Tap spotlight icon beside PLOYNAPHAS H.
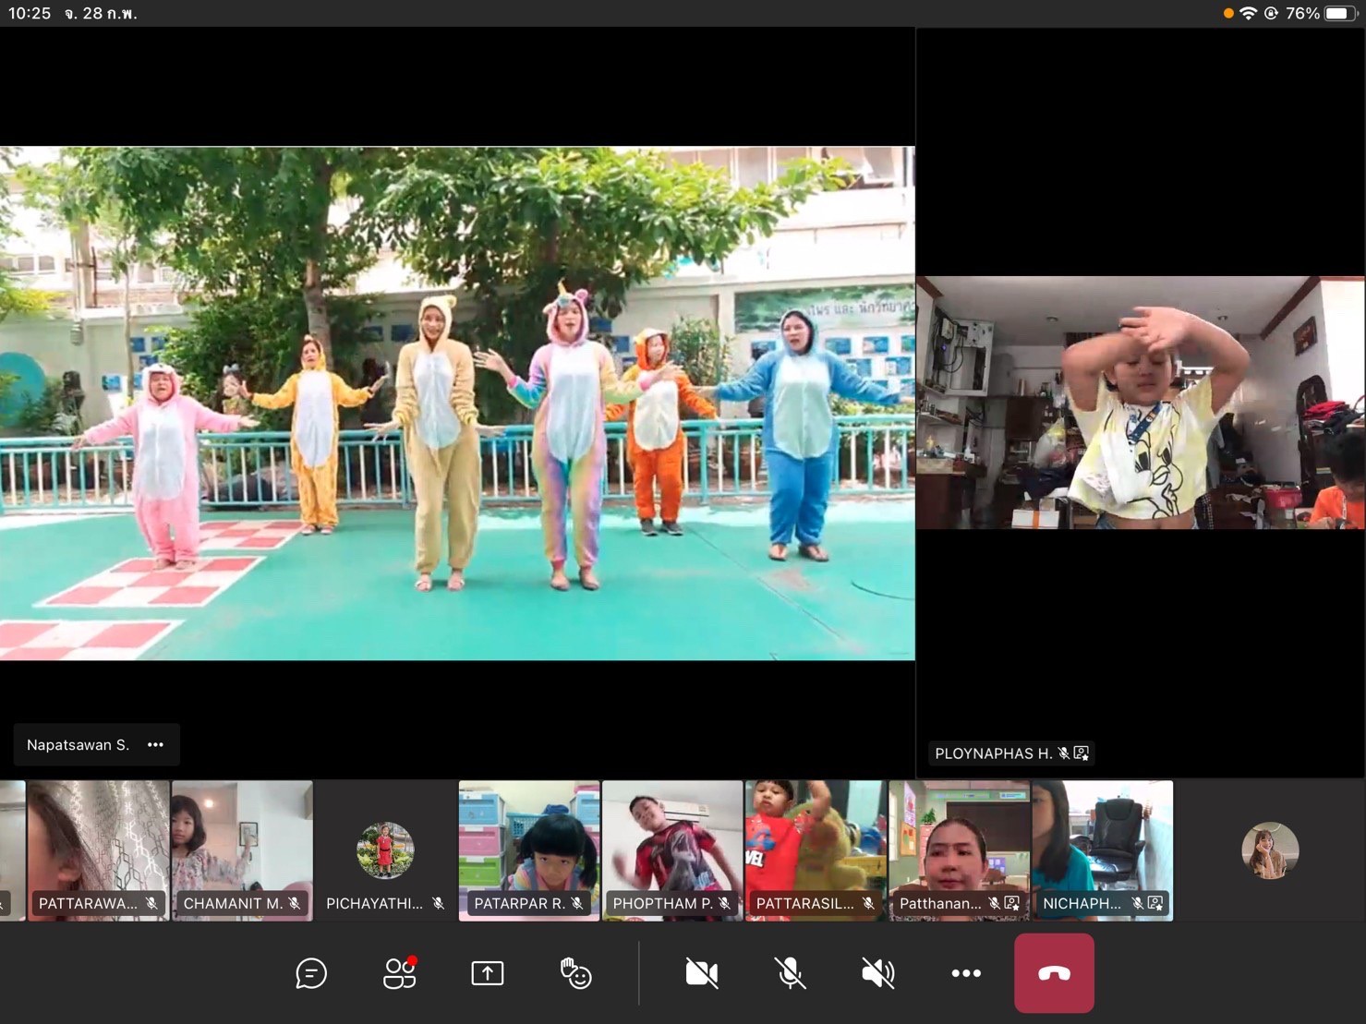1366x1024 pixels. pos(1082,753)
